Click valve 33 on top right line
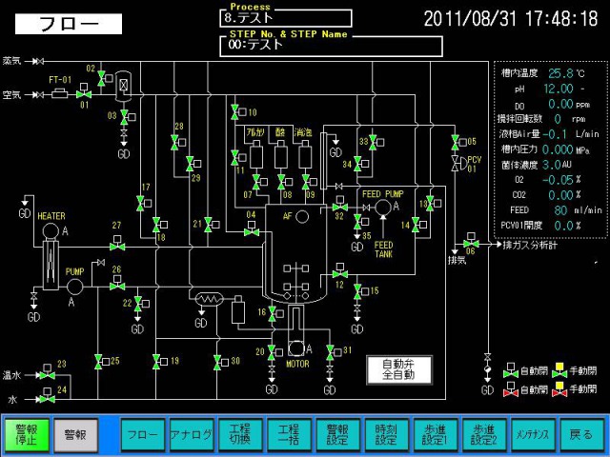The width and height of the screenshot is (610, 457). tap(376, 142)
